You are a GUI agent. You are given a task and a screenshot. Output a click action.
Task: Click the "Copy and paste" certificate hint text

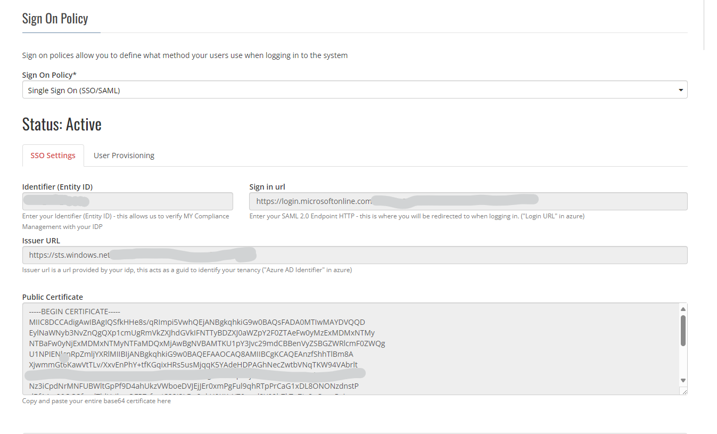pos(96,401)
